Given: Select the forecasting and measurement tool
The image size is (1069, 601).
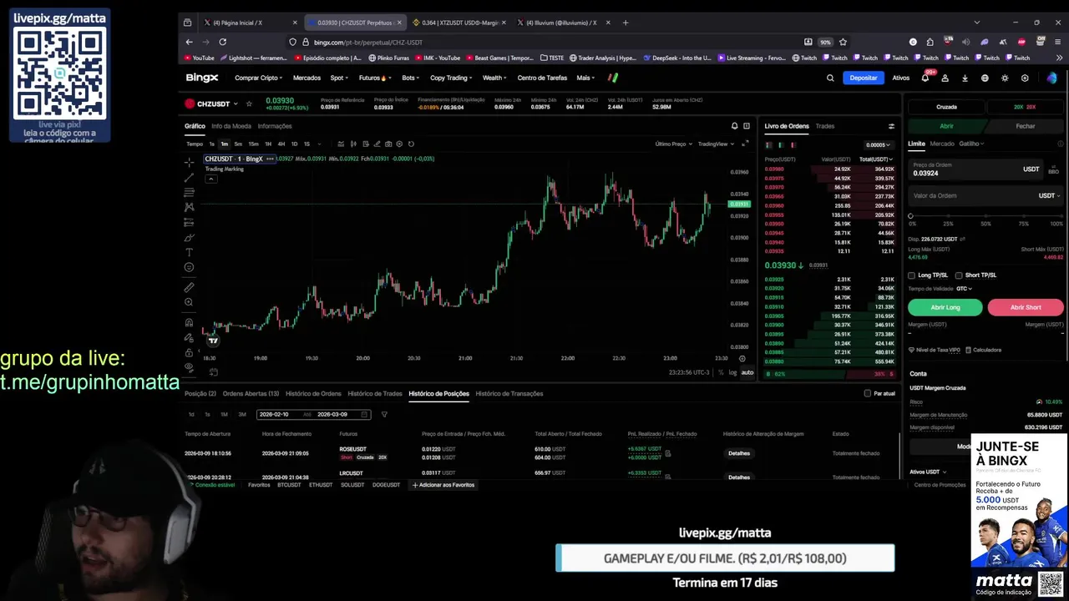Looking at the screenshot, I should point(190,222).
